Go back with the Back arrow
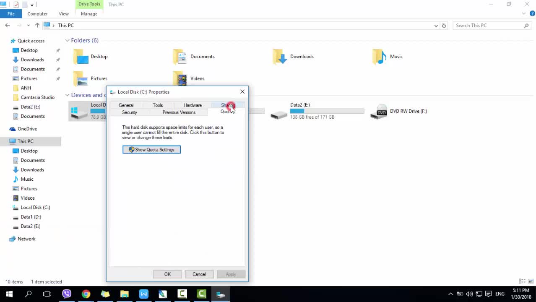 click(8, 26)
